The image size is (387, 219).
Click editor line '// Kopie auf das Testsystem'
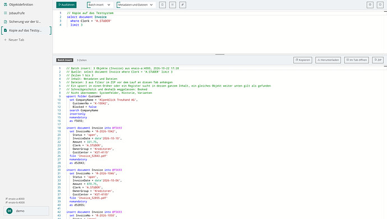[x=90, y=13]
